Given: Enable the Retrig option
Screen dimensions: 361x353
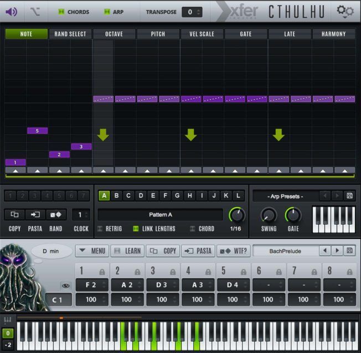Looking at the screenshot, I should [100, 229].
